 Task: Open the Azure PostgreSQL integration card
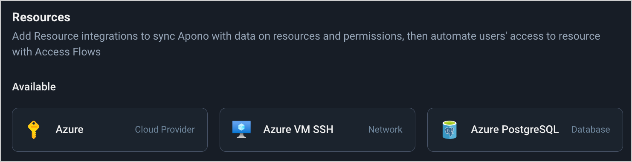(x=525, y=130)
